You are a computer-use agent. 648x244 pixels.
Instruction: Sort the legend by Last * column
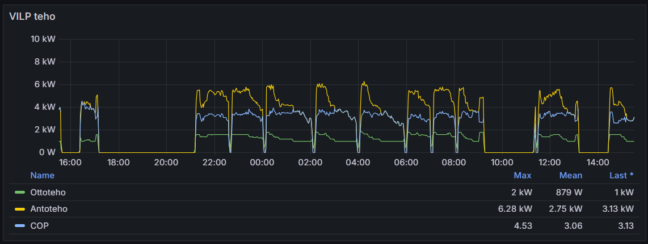[621, 175]
